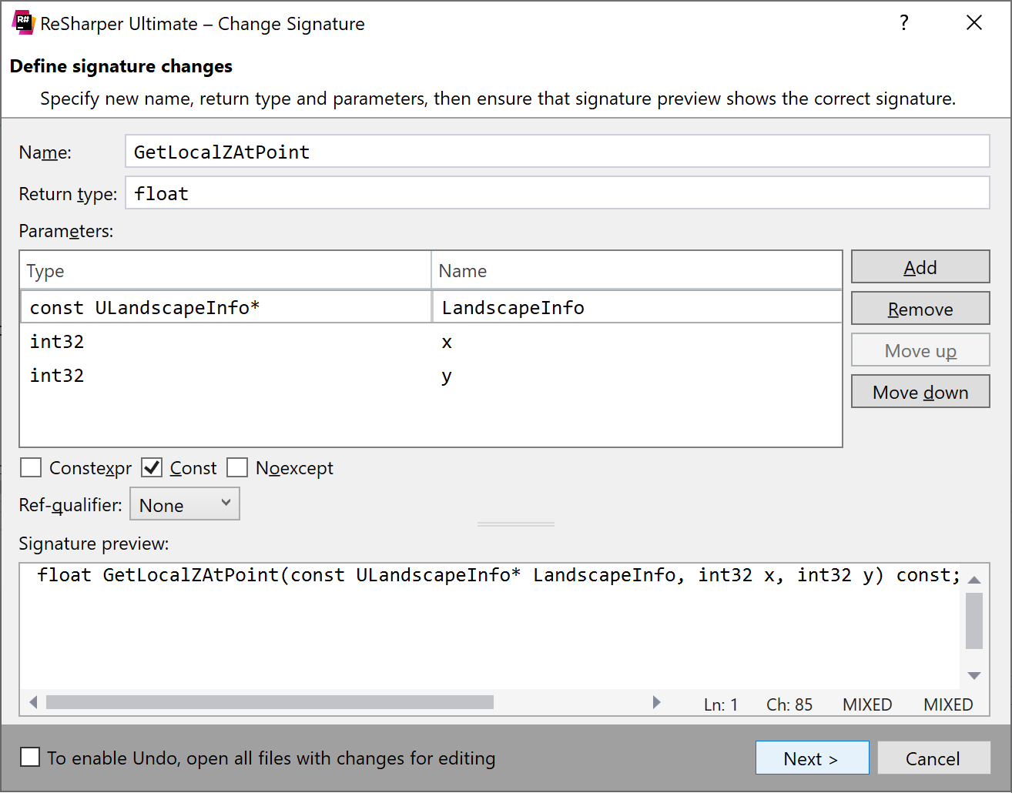This screenshot has width=1012, height=793.
Task: Click the last MIXED status indicator
Action: (948, 704)
